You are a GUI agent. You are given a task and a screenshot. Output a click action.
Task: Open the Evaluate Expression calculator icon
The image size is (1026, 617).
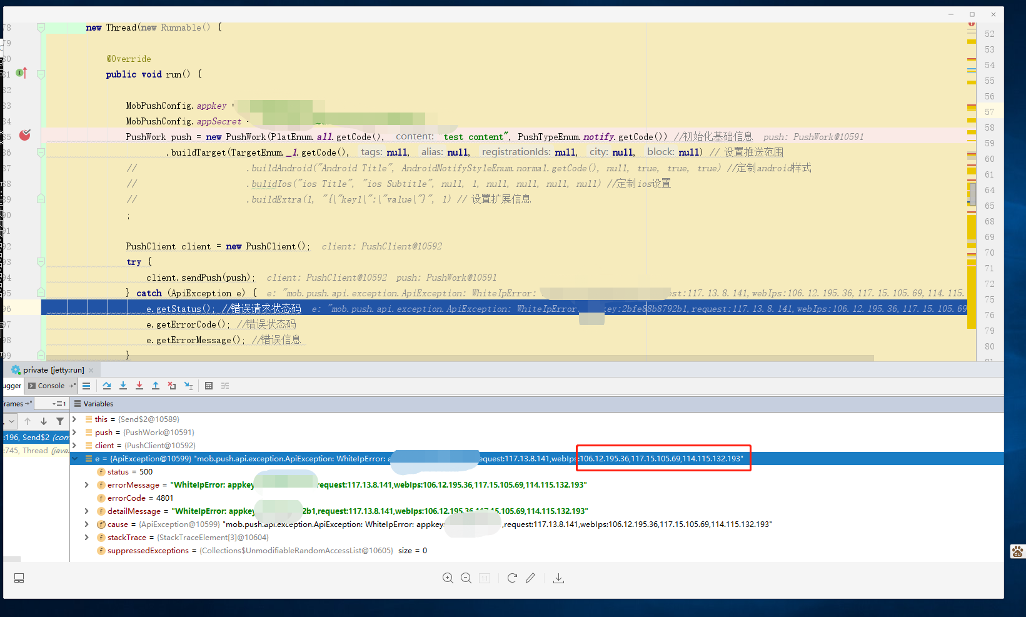tap(209, 386)
